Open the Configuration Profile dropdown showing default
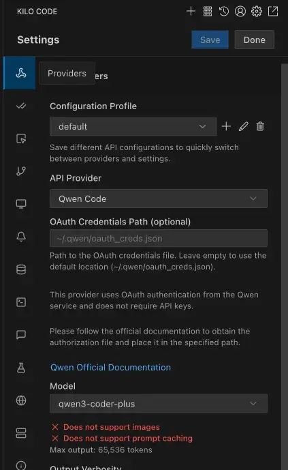The width and height of the screenshot is (288, 470). [x=133, y=126]
